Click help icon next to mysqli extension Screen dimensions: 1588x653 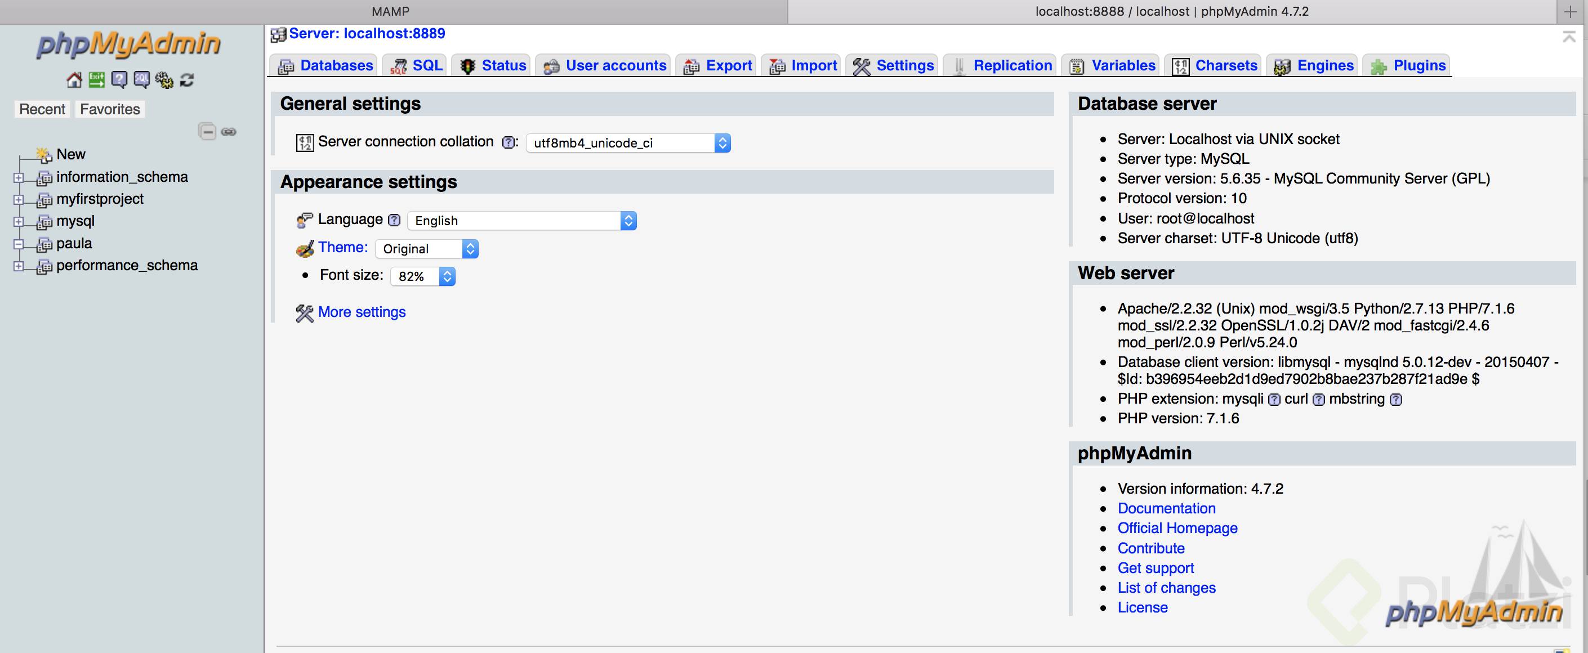1274,400
